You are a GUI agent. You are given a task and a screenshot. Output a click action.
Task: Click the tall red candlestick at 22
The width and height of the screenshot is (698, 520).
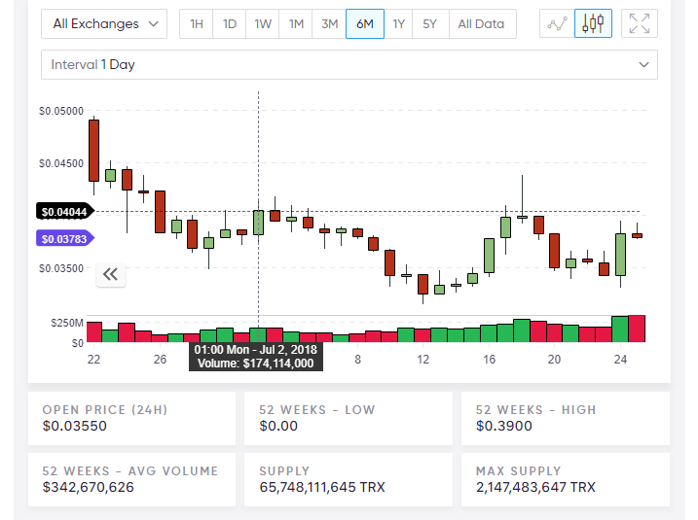point(93,150)
